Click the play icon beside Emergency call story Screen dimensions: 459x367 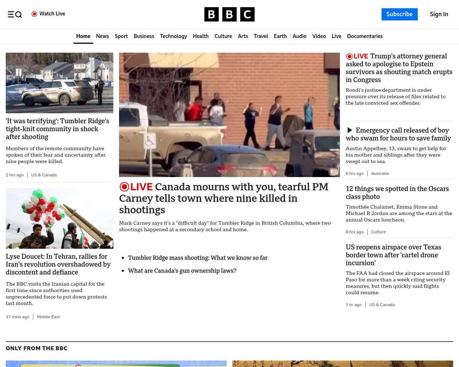(x=350, y=130)
